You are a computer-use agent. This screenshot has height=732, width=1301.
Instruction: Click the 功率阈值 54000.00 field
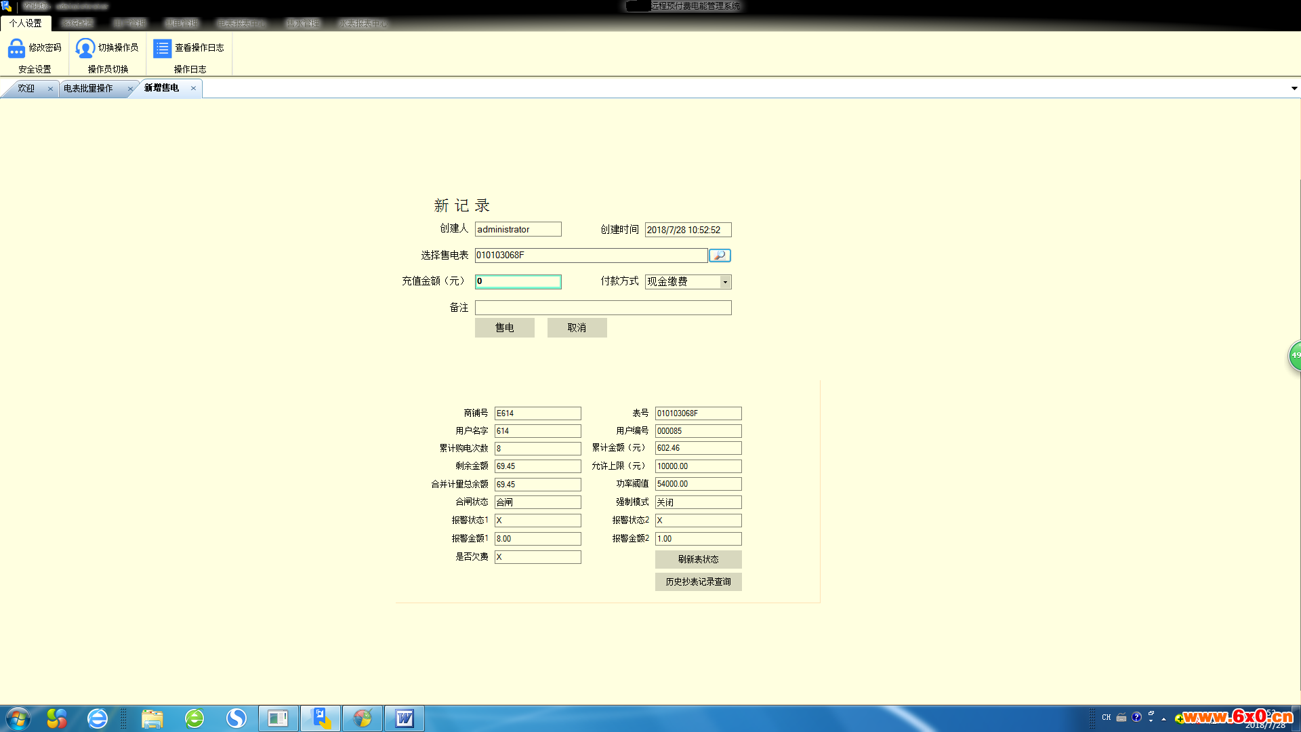(x=699, y=484)
